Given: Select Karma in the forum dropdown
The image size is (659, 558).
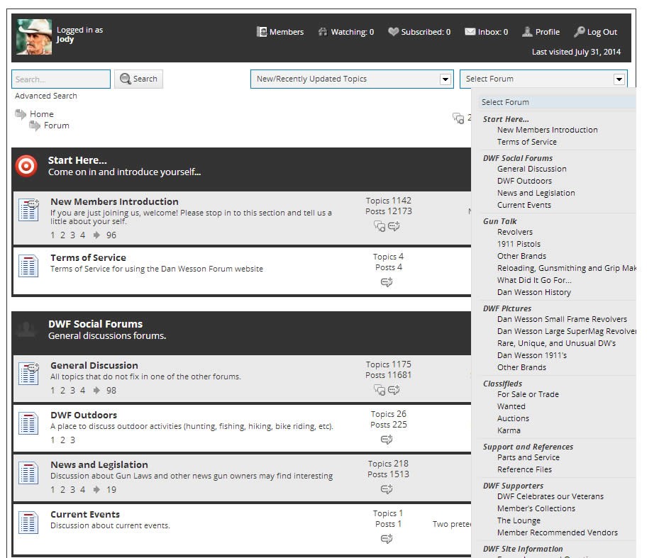Looking at the screenshot, I should tap(509, 430).
